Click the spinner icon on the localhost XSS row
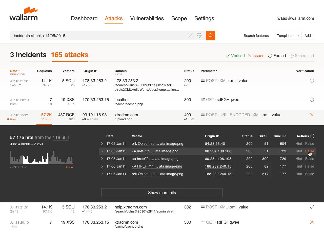Screen dimensions: 324x236 click(x=312, y=100)
